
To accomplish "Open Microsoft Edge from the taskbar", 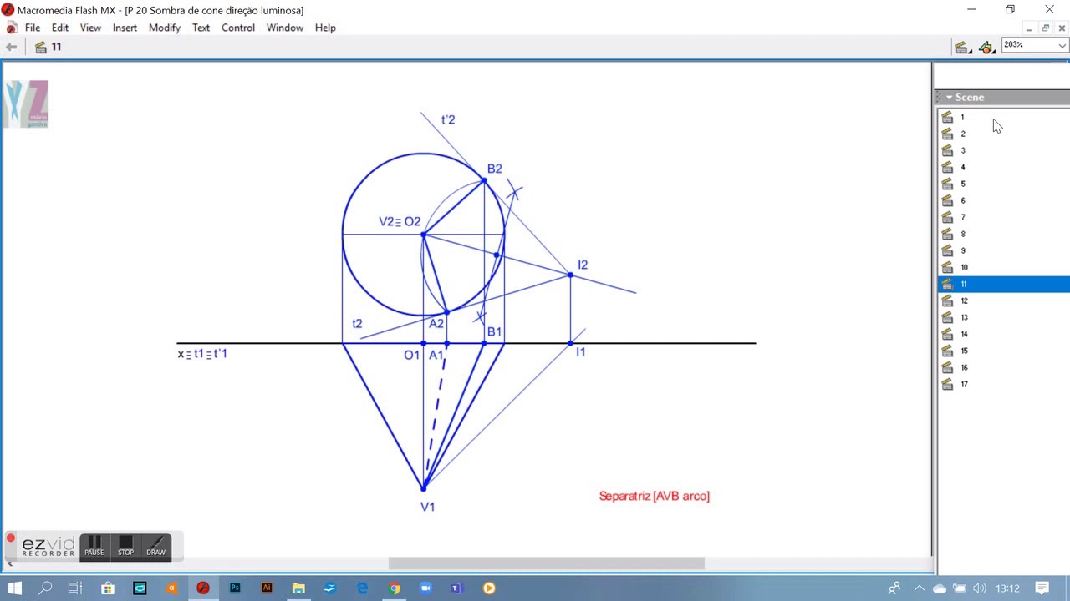I will 362,588.
